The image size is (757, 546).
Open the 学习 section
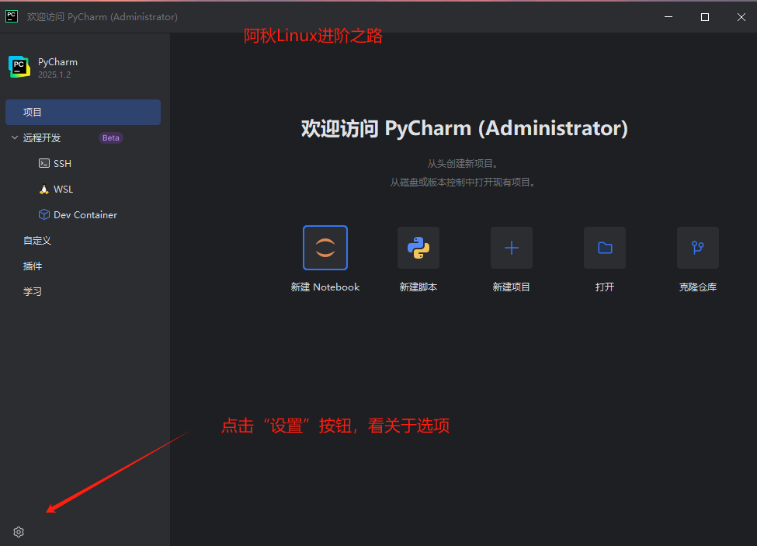tap(32, 291)
